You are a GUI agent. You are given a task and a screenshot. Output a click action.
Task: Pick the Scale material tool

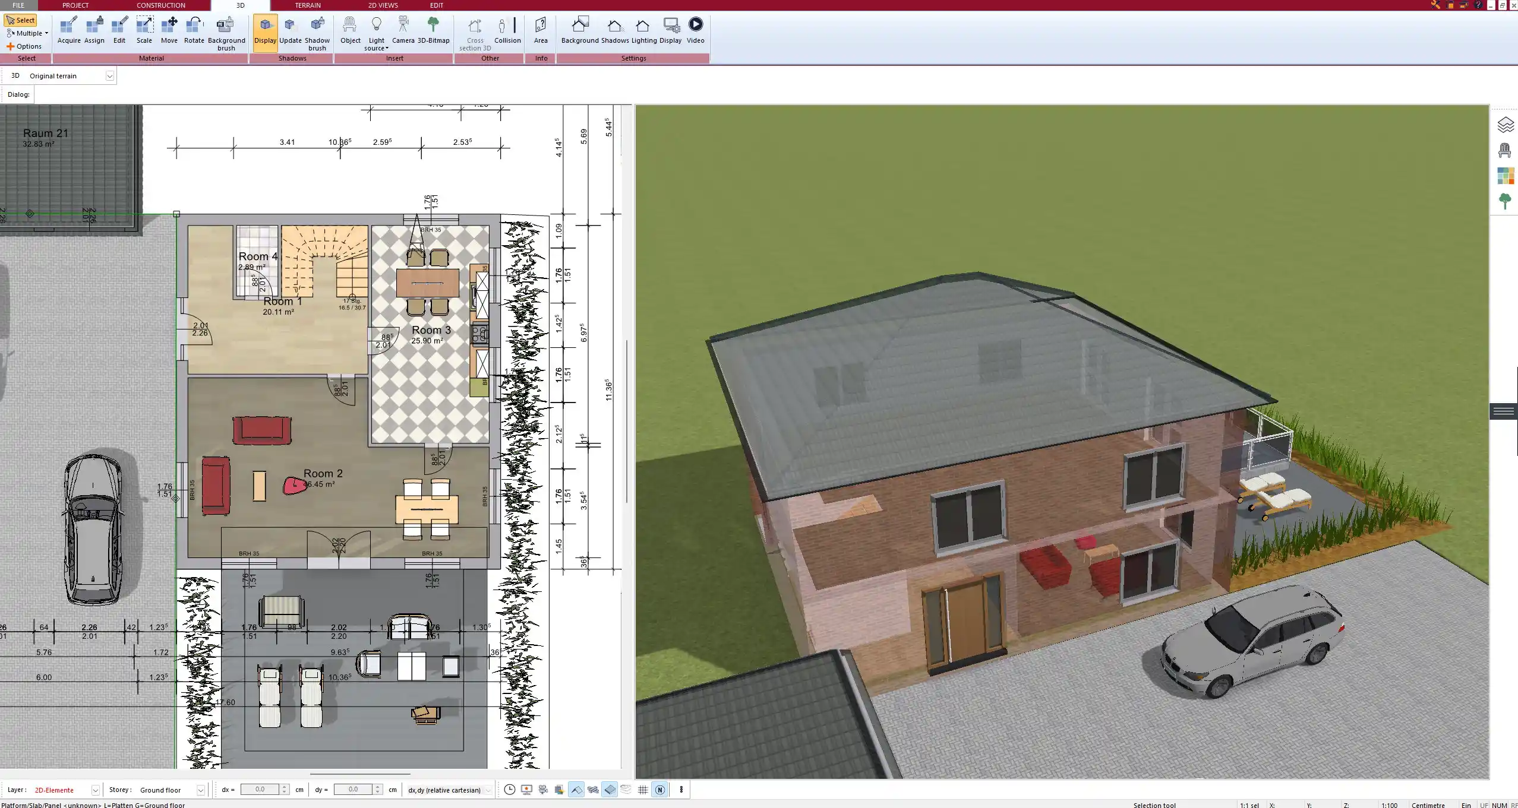144,31
